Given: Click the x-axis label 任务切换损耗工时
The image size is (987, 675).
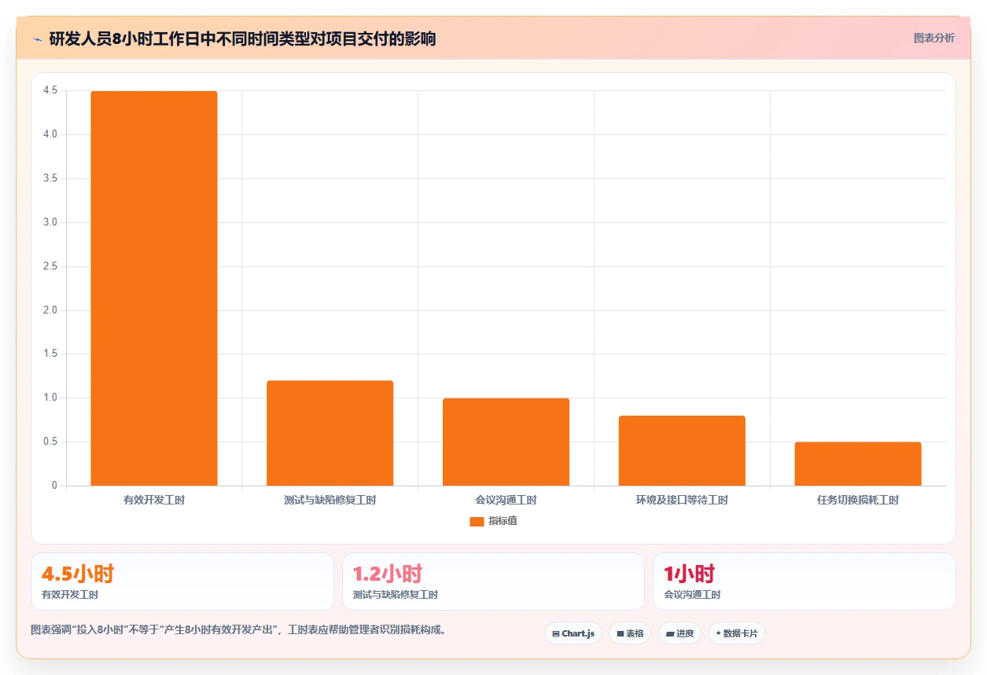Looking at the screenshot, I should coord(858,501).
